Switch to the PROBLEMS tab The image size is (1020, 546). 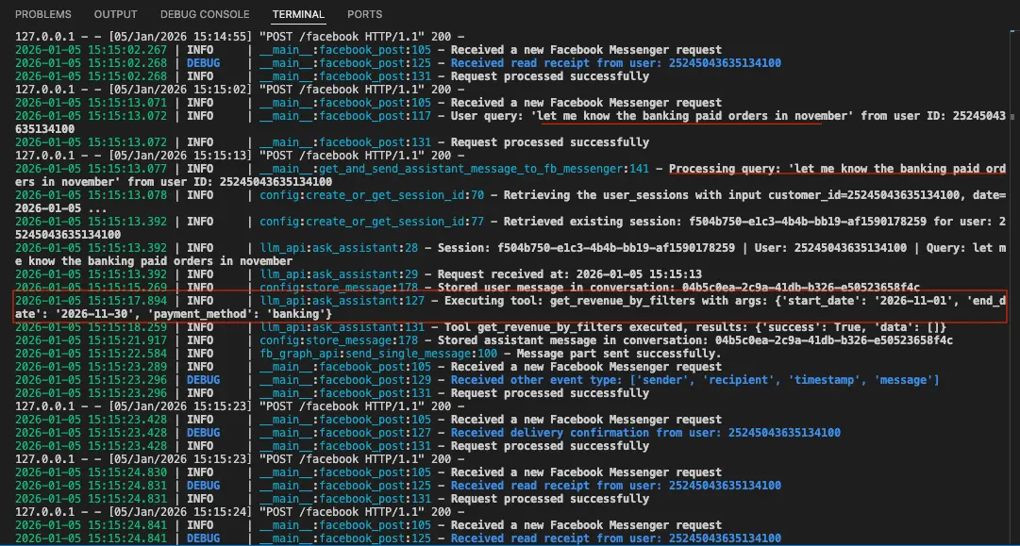coord(42,13)
